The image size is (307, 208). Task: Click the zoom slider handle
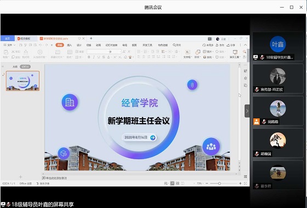coord(219,183)
